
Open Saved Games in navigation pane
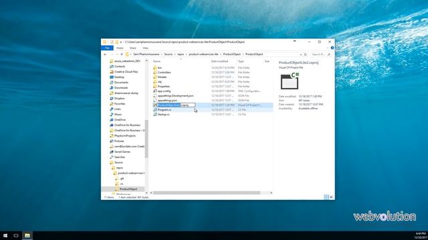122,152
